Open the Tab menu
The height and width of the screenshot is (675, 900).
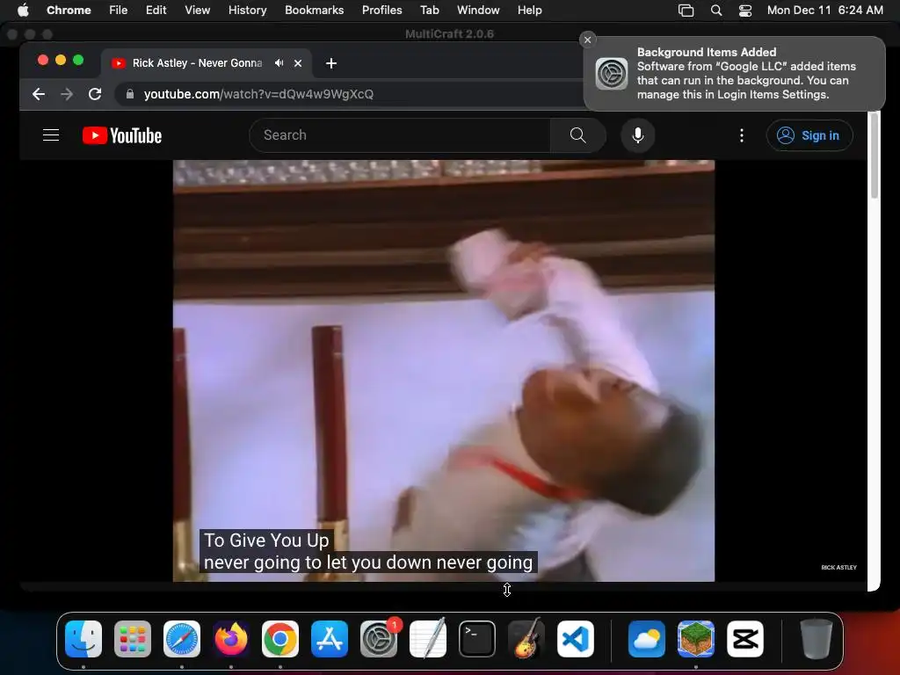429,10
